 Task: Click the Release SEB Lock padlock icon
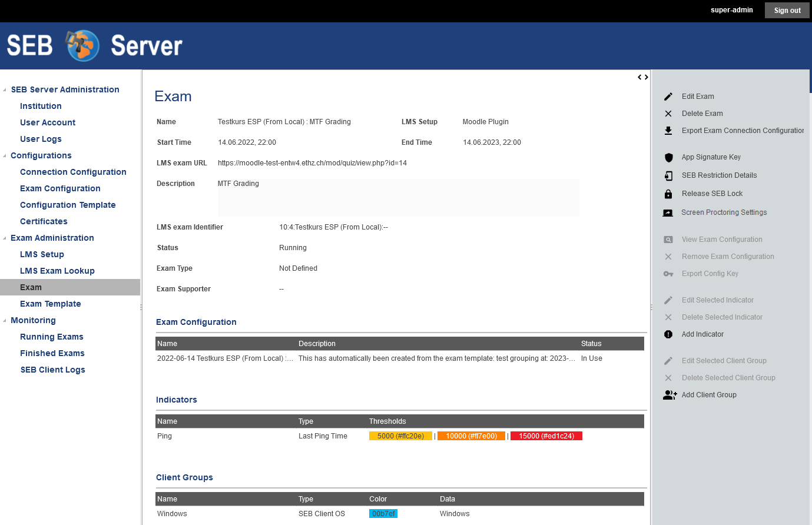click(668, 194)
